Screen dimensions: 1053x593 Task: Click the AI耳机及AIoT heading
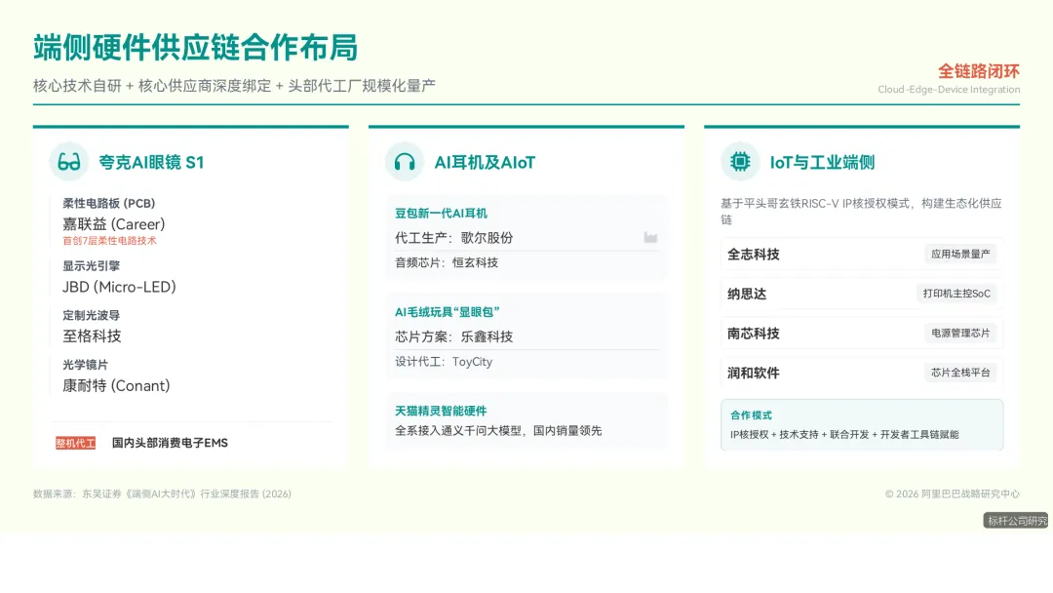coord(485,163)
